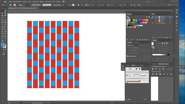Select the Zoom tool
185x104 pixels.
(x=5, y=41)
